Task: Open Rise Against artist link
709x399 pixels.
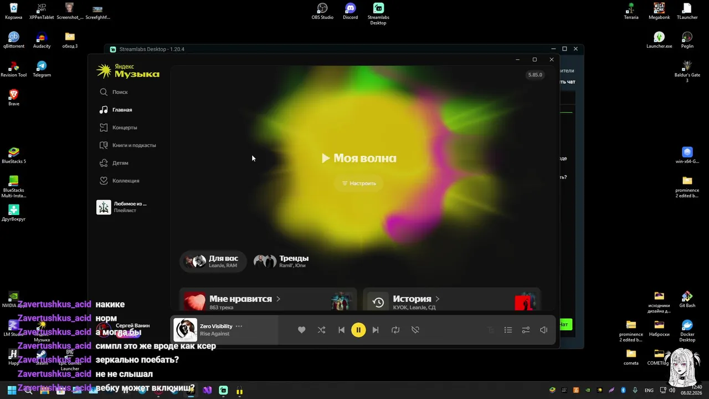Action: [x=214, y=334]
